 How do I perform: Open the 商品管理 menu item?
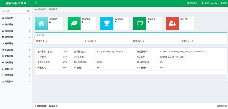[x=16, y=37]
